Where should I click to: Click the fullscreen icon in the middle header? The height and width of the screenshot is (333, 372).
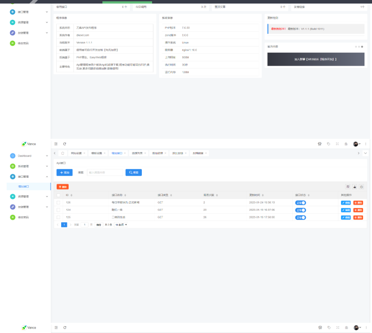[x=337, y=144]
